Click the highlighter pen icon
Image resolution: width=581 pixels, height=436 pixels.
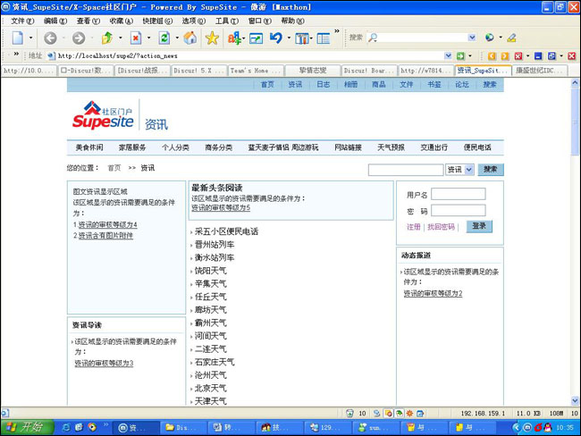tap(511, 38)
